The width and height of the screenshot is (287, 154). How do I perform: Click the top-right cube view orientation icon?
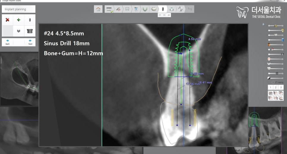point(281,93)
